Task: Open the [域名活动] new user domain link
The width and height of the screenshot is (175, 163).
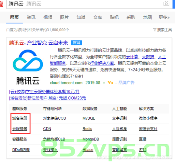Action: (48, 98)
